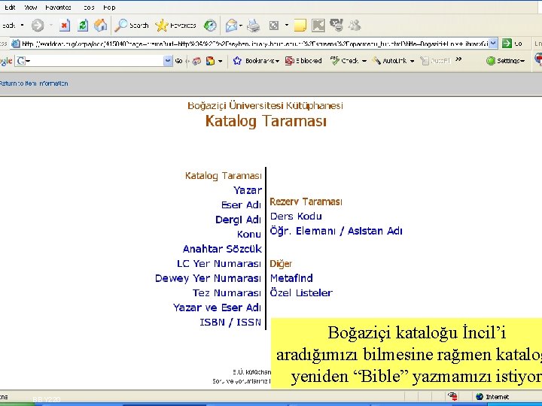Click the Tez Numarası link
Screen dimensions: 542x406
(x=227, y=292)
